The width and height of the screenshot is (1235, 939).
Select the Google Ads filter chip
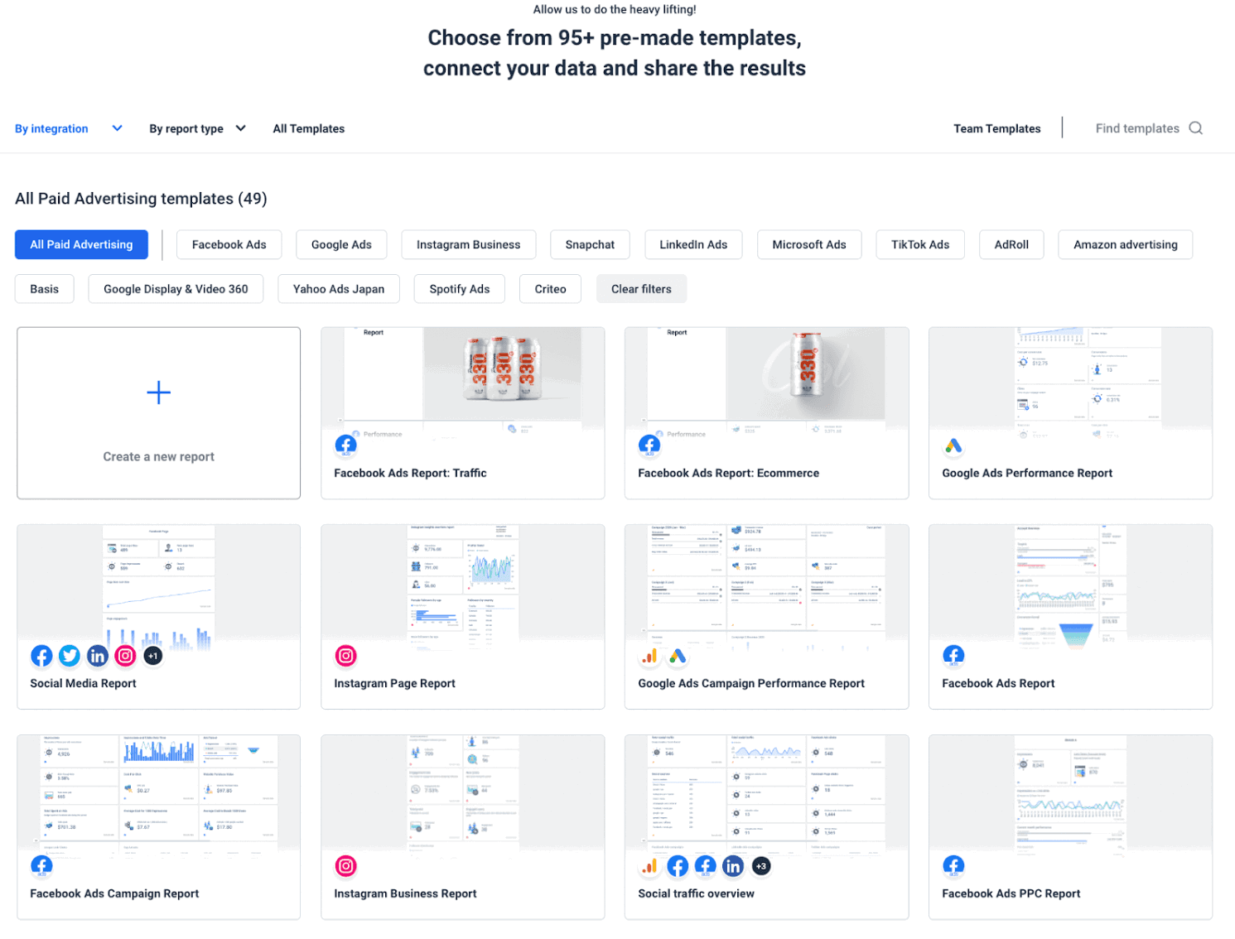tap(341, 244)
